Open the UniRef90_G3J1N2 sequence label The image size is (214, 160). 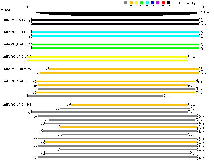[14, 20]
